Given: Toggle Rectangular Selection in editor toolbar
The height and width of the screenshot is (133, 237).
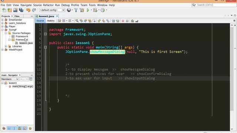Looking at the screenshot, I should pyautogui.click(x=94, y=21).
